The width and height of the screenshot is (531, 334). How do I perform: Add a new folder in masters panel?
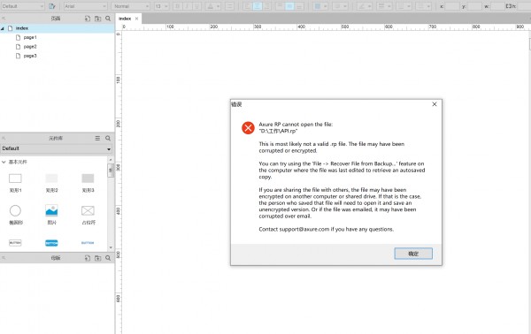pos(98,258)
